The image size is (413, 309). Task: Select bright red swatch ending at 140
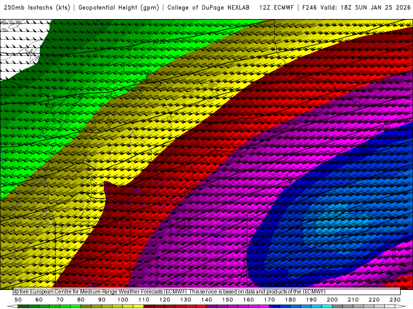point(201,306)
